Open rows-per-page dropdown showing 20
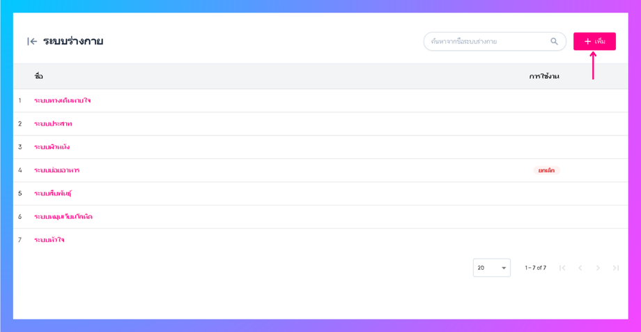 pyautogui.click(x=491, y=268)
